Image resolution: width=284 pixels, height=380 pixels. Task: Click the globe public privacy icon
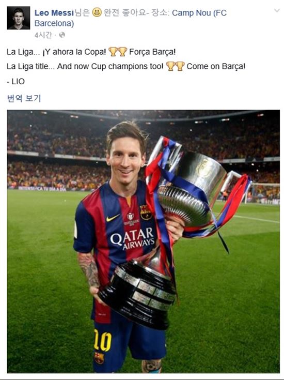[x=62, y=35]
